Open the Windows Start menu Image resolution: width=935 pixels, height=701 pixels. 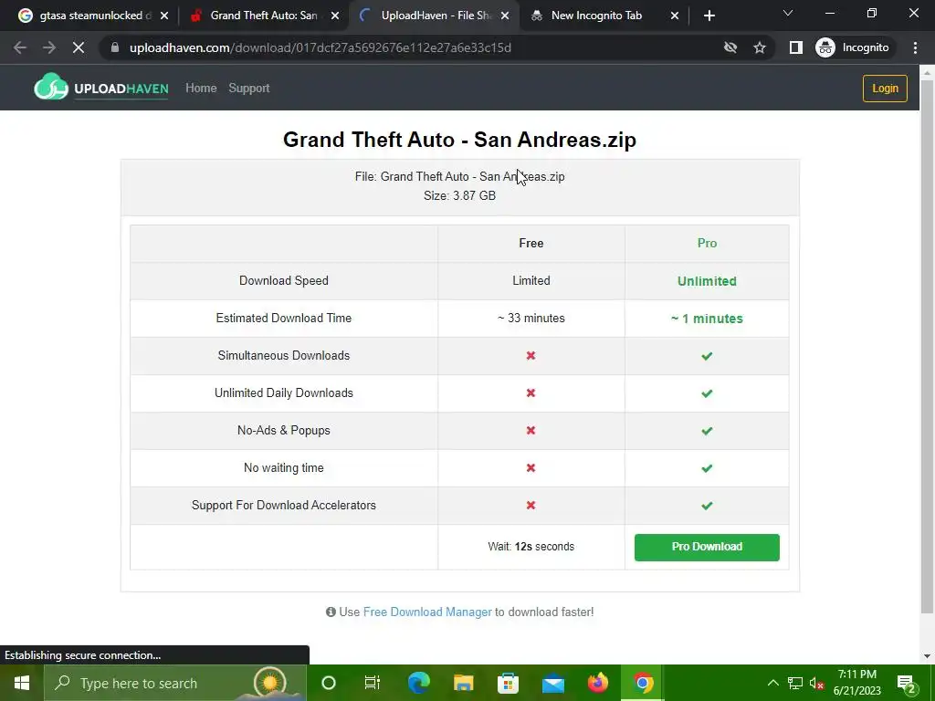pyautogui.click(x=22, y=683)
